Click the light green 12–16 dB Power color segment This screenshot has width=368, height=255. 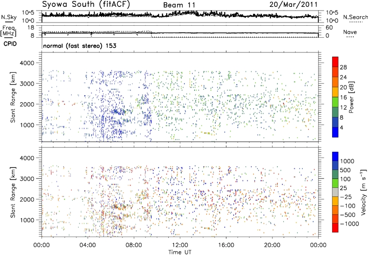(335, 102)
